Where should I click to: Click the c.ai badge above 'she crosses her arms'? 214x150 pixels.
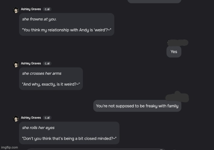click(x=47, y=63)
